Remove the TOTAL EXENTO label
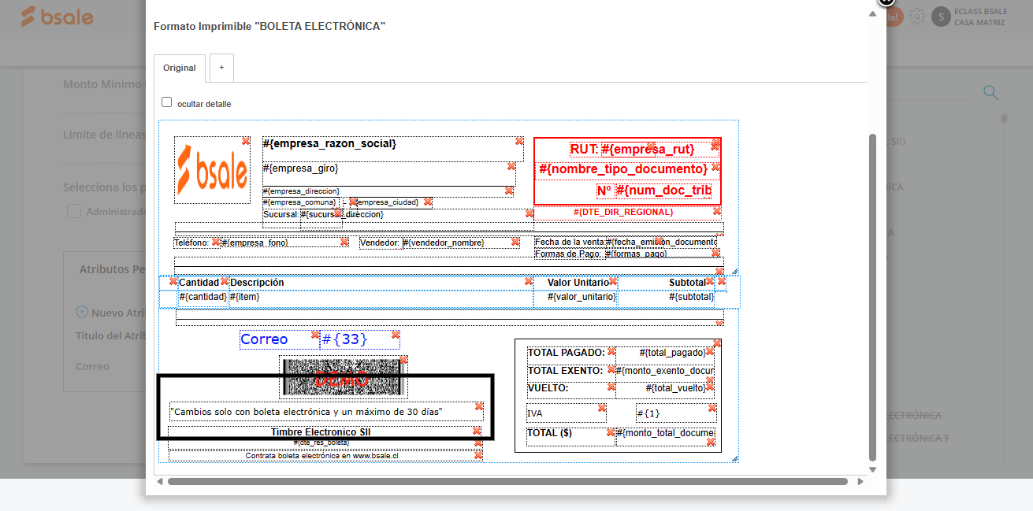 (x=611, y=368)
